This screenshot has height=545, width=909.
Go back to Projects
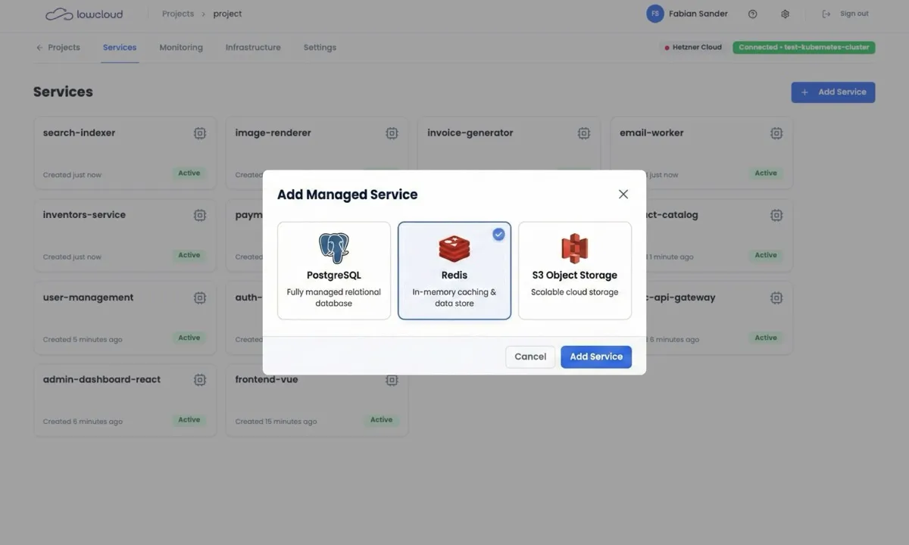pyautogui.click(x=58, y=47)
